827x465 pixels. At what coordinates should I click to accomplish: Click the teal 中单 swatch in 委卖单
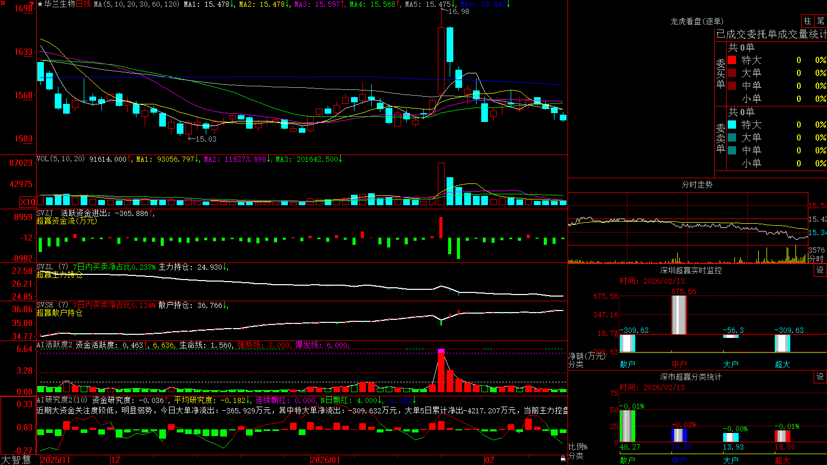[732, 150]
